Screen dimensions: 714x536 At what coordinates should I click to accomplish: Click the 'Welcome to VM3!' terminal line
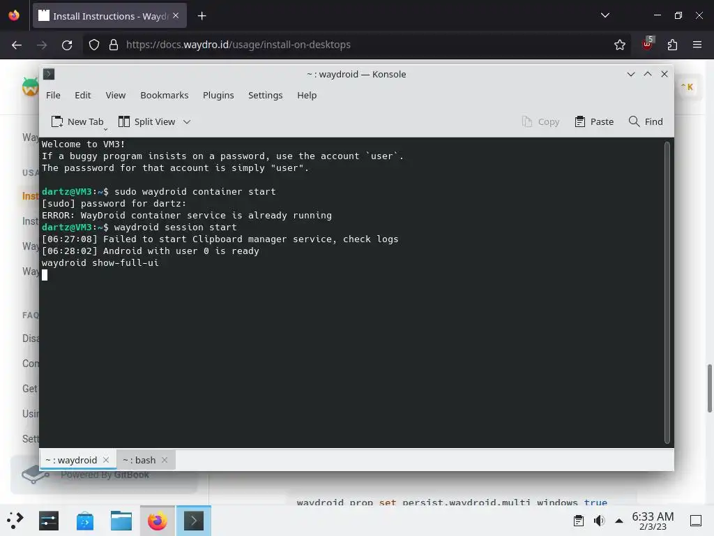84,144
